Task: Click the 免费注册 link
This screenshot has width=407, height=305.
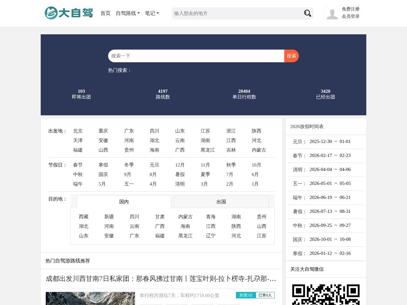Action: 350,9
